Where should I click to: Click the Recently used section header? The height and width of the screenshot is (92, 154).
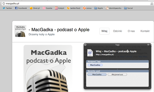tap(117, 71)
